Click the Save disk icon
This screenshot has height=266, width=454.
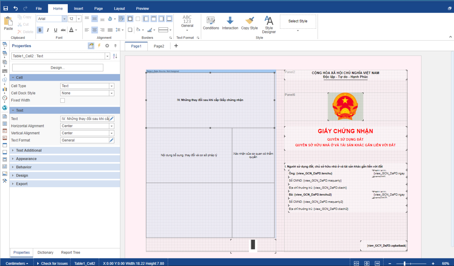coord(6,8)
